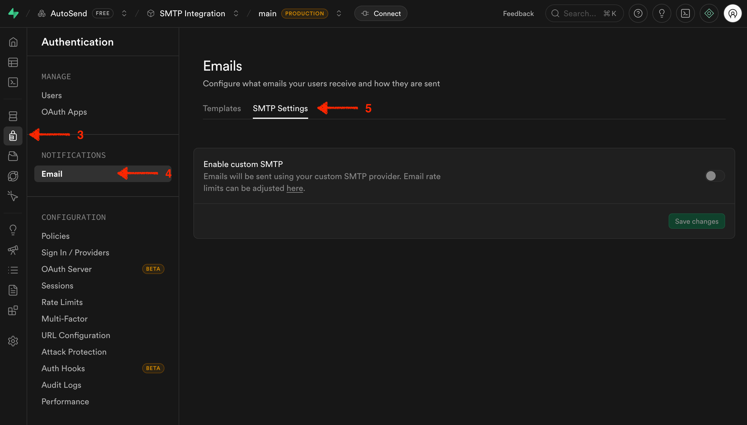Open Project Settings gear icon
The image size is (747, 425).
coord(13,341)
